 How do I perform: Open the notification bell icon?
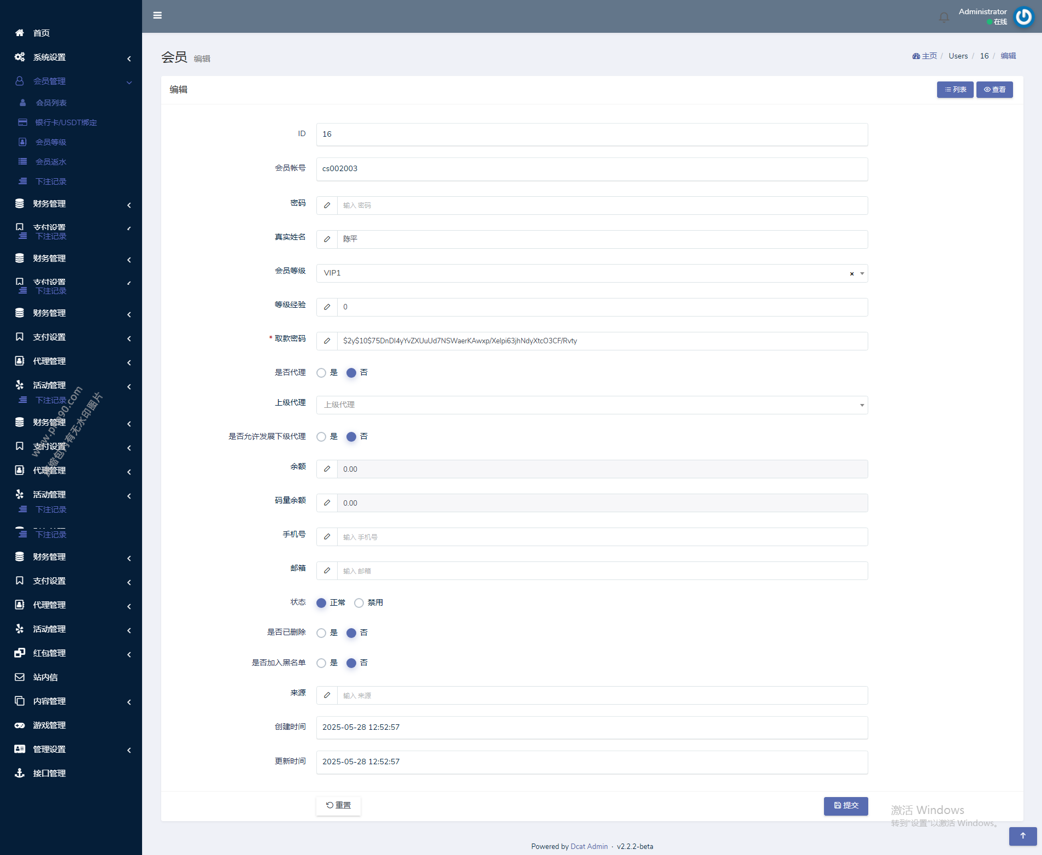coord(944,17)
